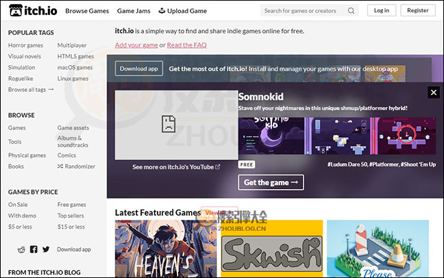Open Top sellers filter

[71, 216]
